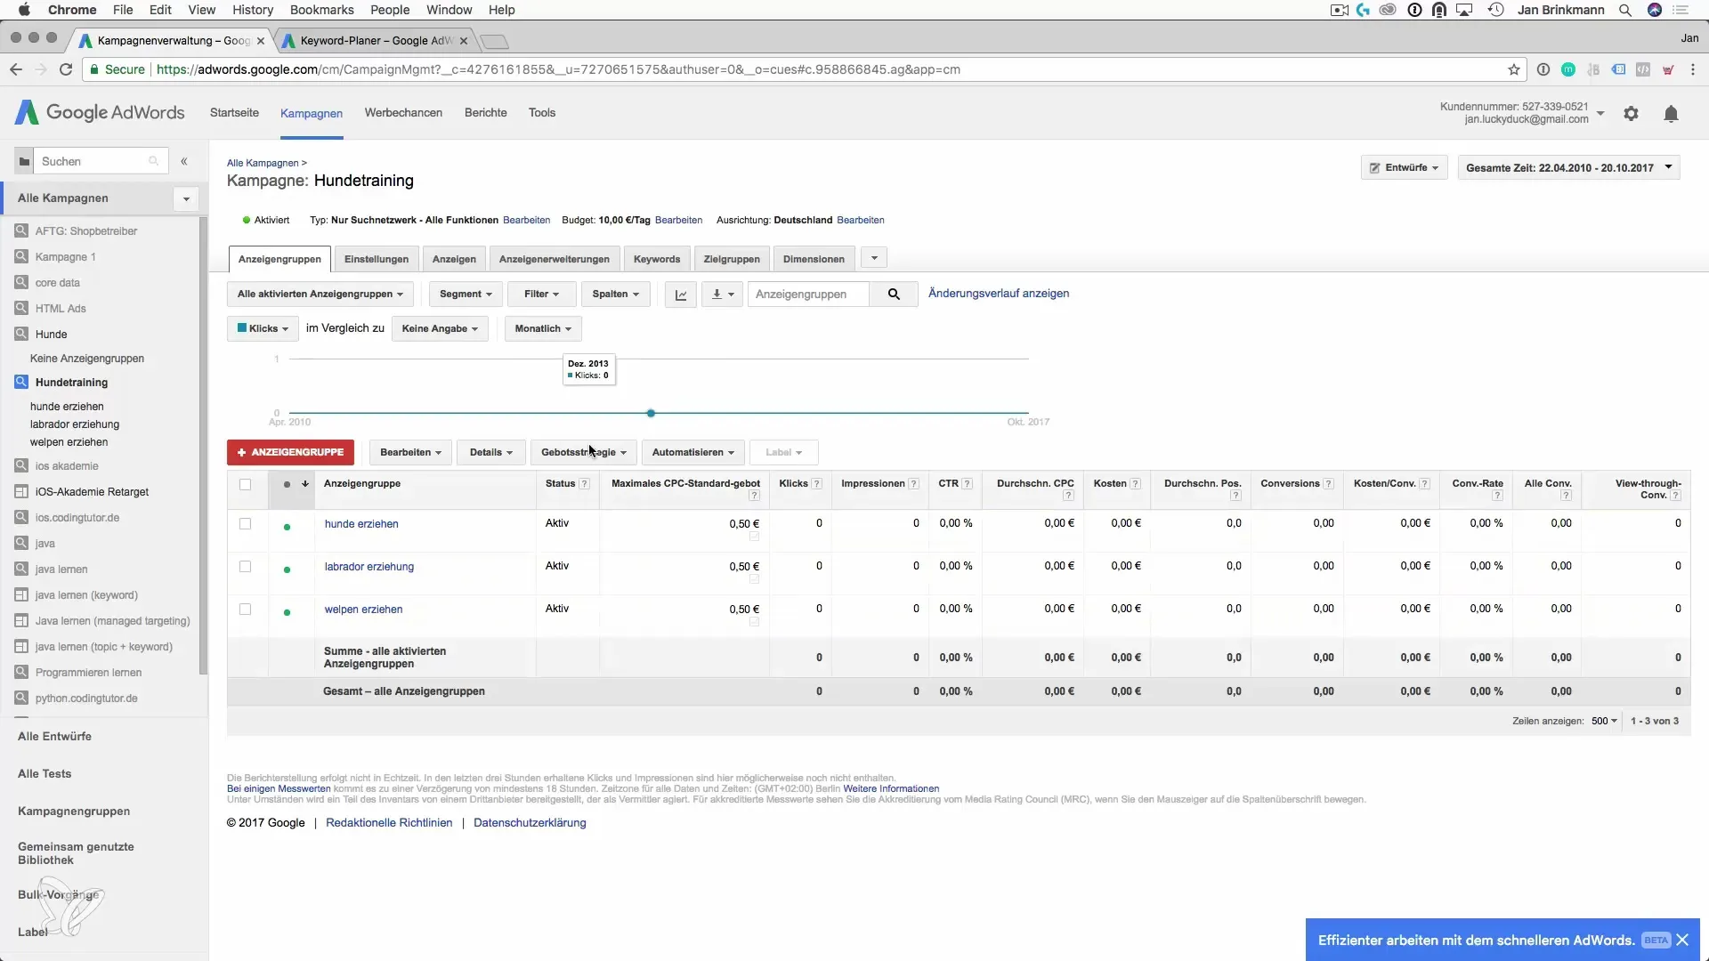
Task: Click Bearbeiten link next to Budget
Action: pyautogui.click(x=678, y=220)
